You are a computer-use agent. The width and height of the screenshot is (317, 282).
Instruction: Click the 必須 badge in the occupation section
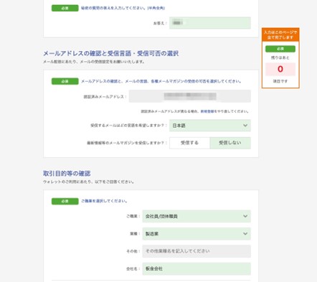click(x=65, y=201)
